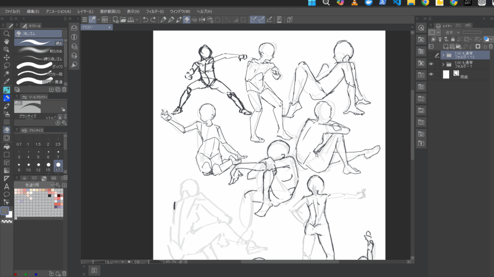Select the Zoom magnifier tool
Image resolution: width=494 pixels, height=277 pixels.
click(x=7, y=34)
